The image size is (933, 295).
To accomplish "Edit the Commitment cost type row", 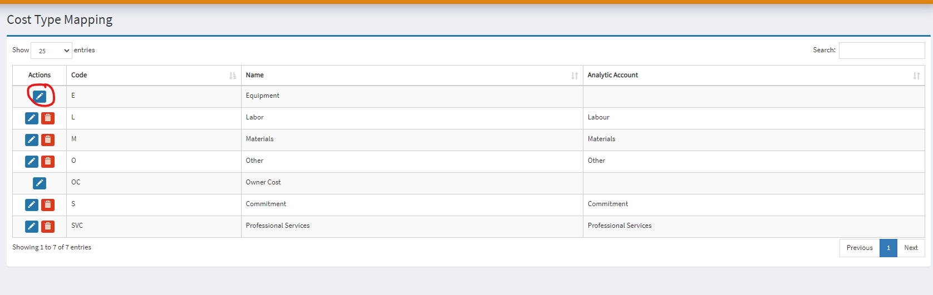I will pyautogui.click(x=32, y=204).
